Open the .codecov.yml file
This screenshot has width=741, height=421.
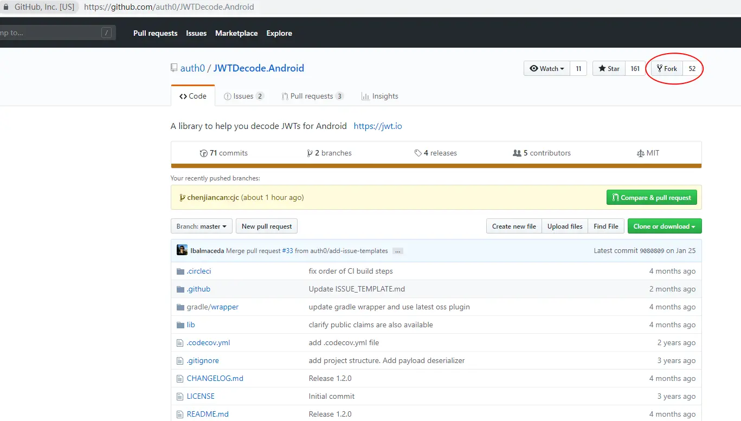(209, 342)
